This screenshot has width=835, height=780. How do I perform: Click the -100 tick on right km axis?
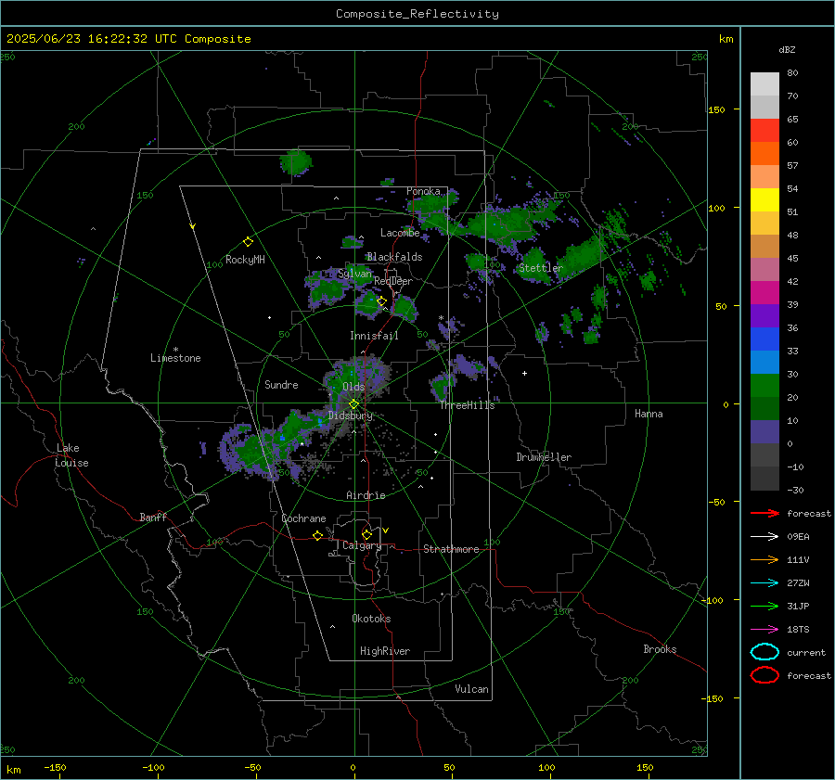(x=711, y=600)
